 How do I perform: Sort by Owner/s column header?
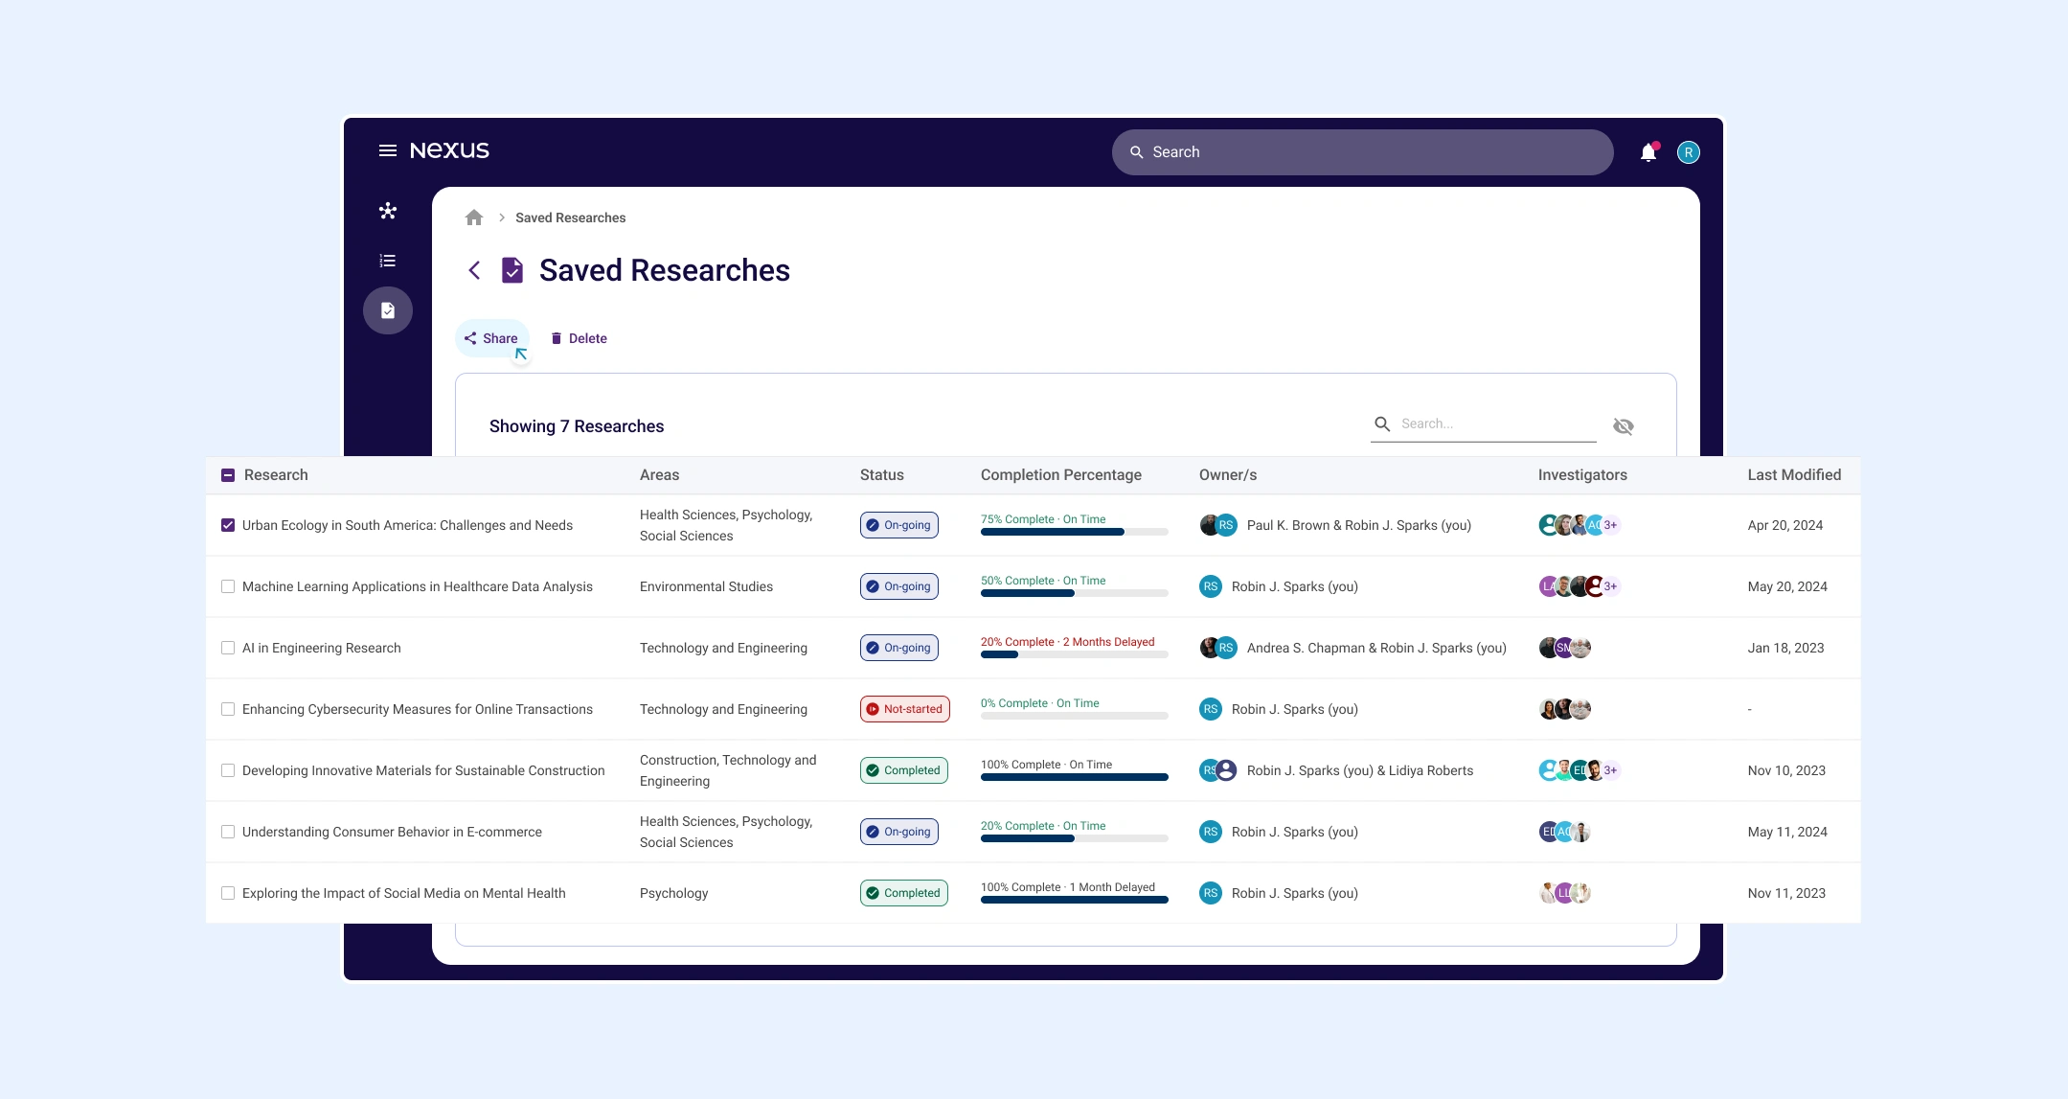[x=1228, y=475]
